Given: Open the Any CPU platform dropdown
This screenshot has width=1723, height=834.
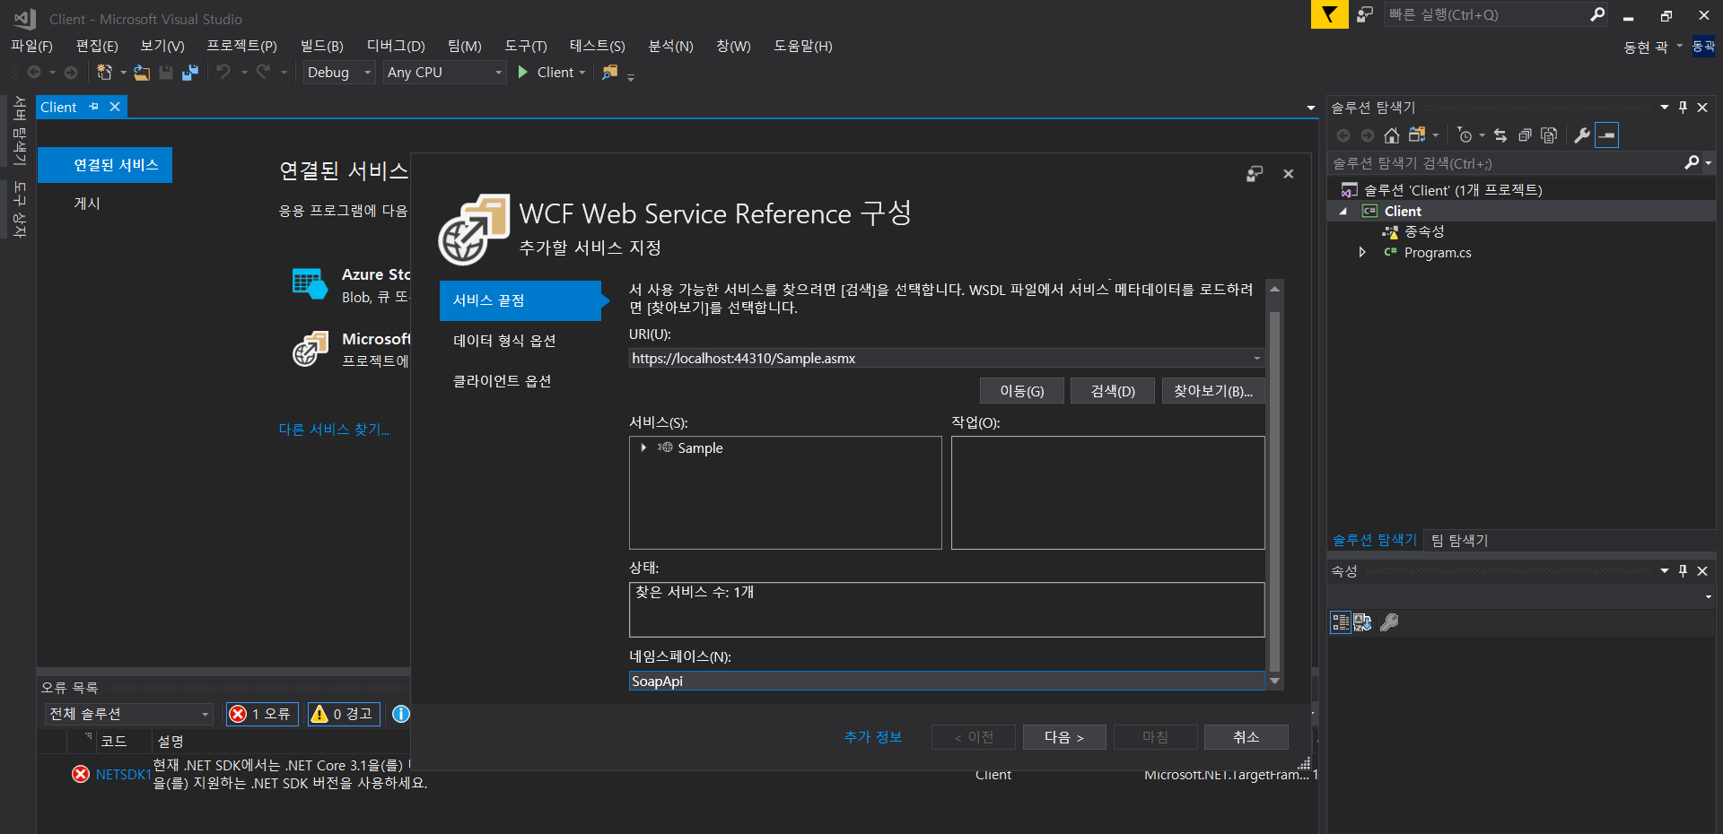Looking at the screenshot, I should tap(445, 73).
